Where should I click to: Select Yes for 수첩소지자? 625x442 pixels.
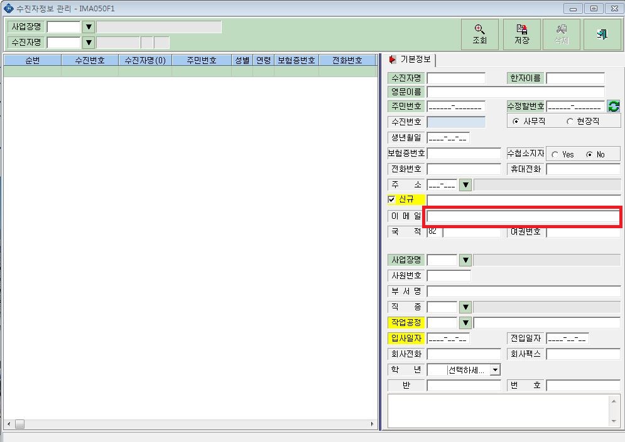click(x=555, y=155)
